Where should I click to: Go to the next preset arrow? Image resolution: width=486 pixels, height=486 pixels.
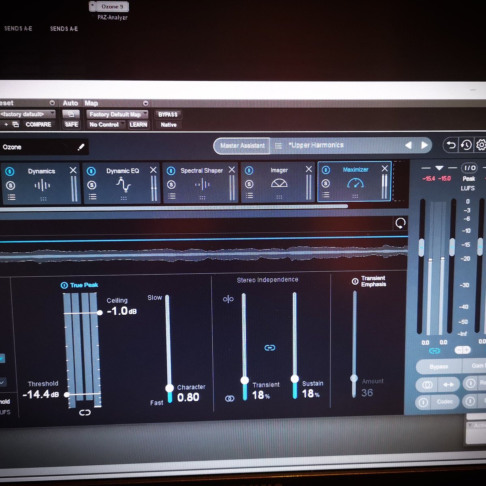424,145
